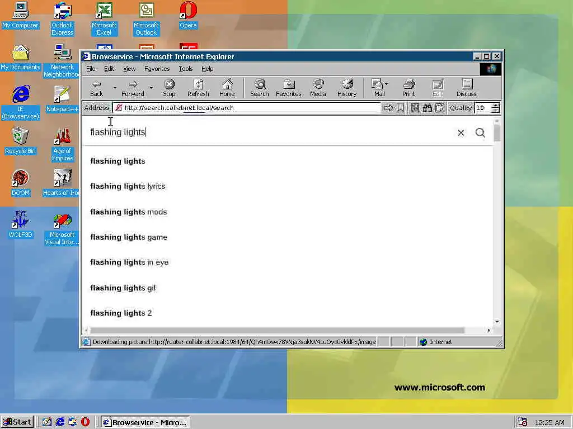Click the Browservice taskbar button
The image size is (573, 429).
pos(145,422)
